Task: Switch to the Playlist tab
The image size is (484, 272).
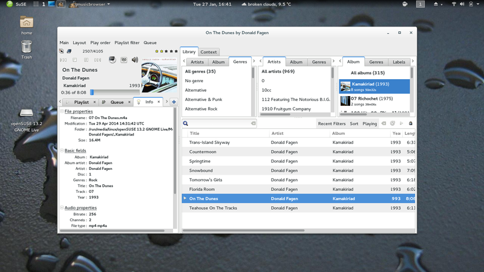Action: click(x=81, y=102)
